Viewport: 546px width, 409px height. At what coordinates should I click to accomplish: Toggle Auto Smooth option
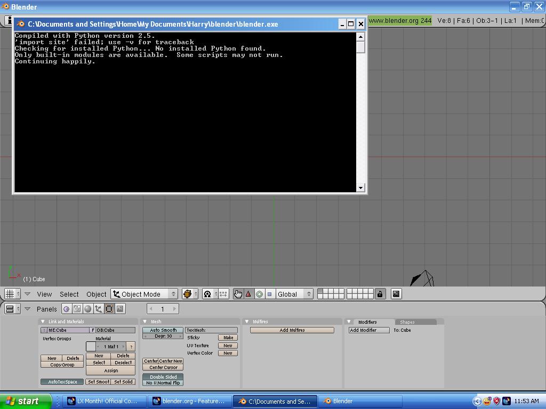point(163,330)
